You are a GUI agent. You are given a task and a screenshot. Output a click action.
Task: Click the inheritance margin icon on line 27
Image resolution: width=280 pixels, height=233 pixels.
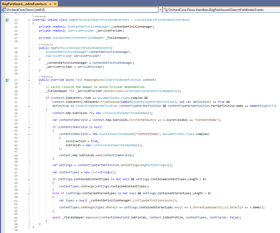7,80
